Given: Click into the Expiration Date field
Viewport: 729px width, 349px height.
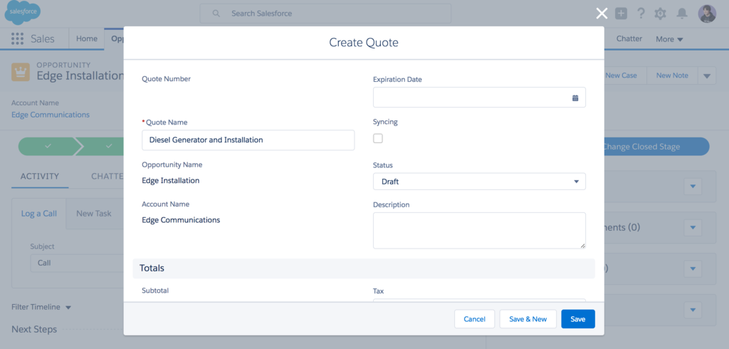Looking at the screenshot, I should pyautogui.click(x=479, y=98).
